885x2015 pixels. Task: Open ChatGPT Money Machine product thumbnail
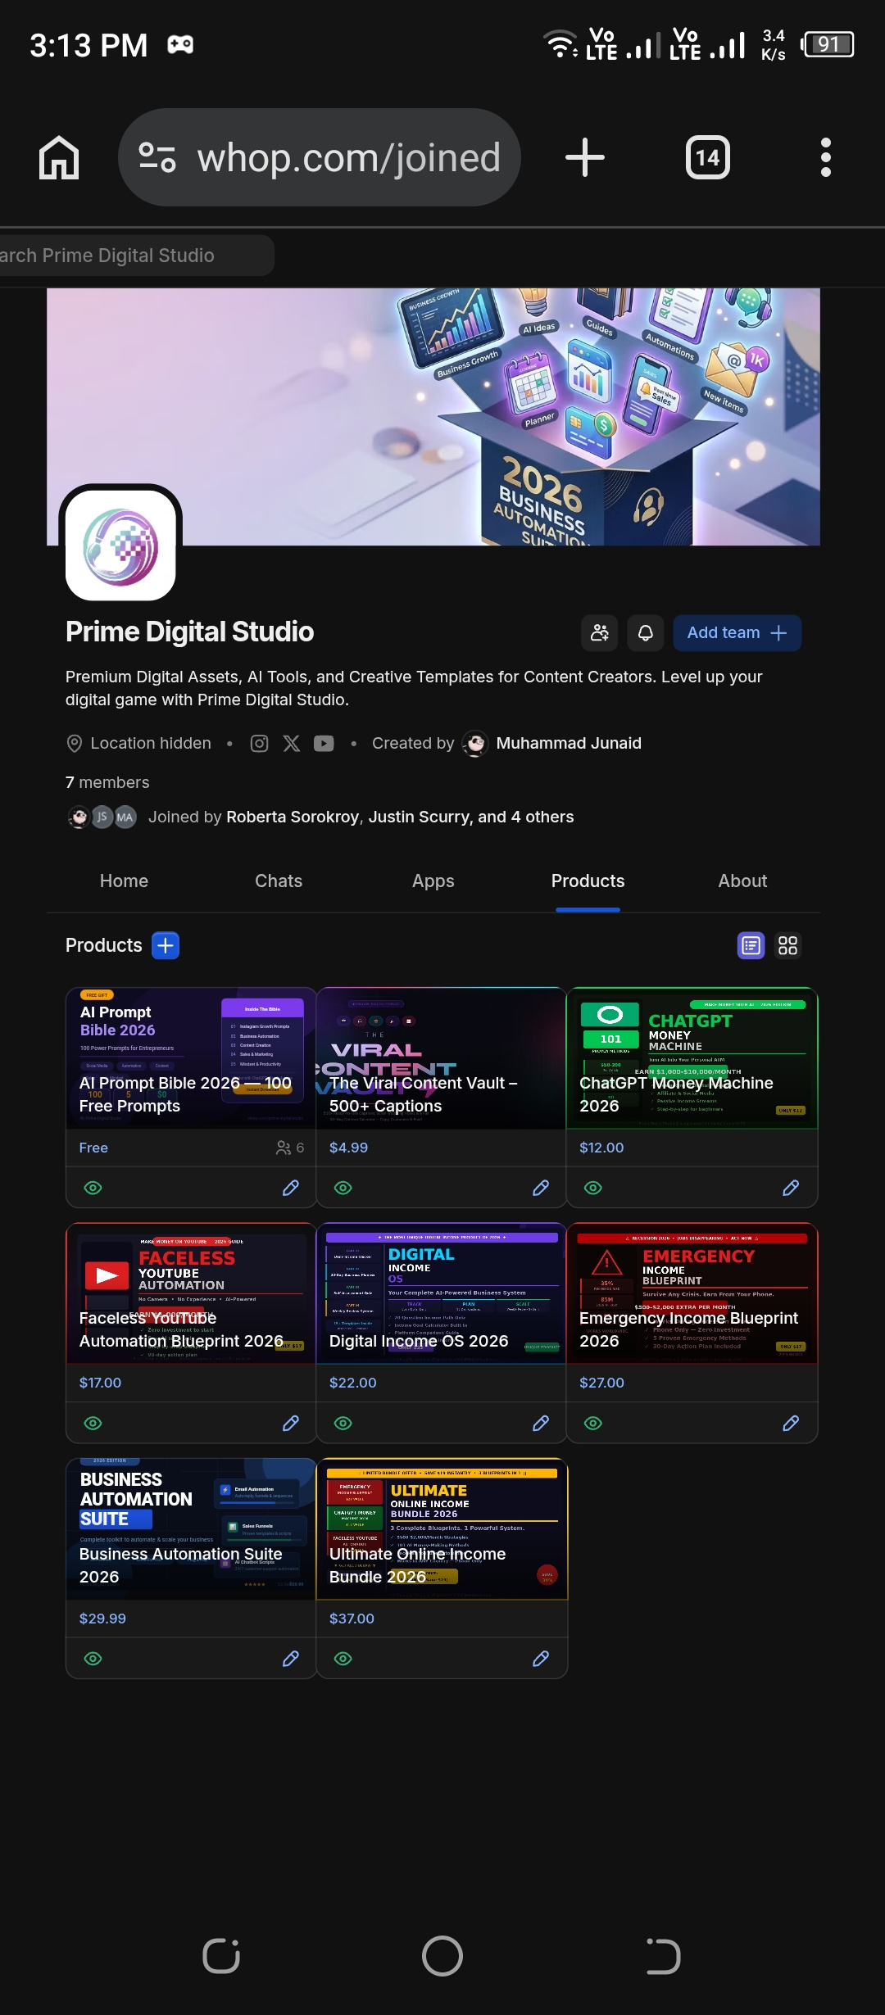click(692, 1058)
